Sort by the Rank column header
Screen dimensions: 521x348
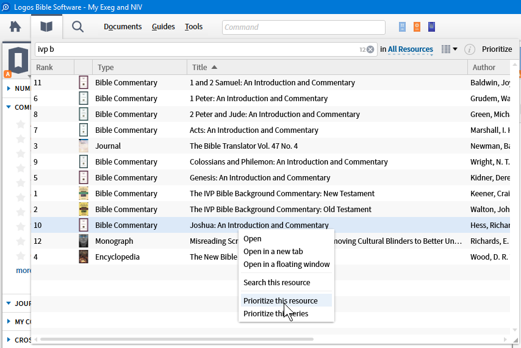click(53, 68)
